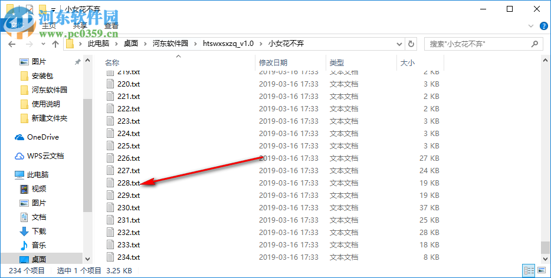551x278 pixels.
Task: Select 河东软件园 in the address breadcrumb
Action: click(x=170, y=44)
